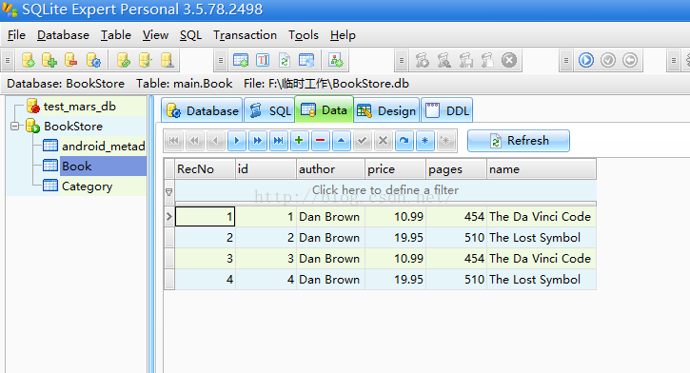Select the Data tab
690x373 pixels.
(324, 109)
